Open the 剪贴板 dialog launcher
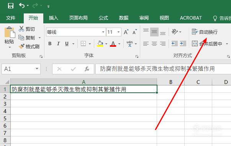This screenshot has width=231, height=146. point(41,56)
